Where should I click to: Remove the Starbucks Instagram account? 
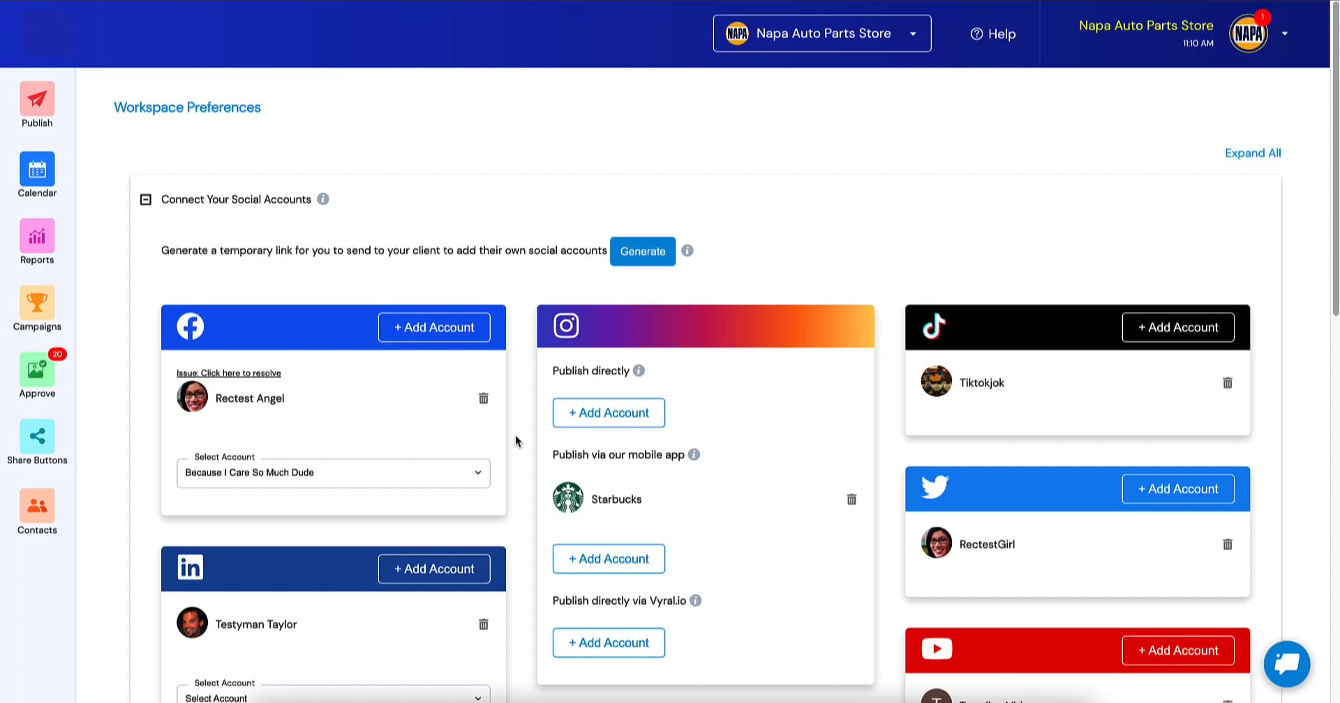(851, 499)
